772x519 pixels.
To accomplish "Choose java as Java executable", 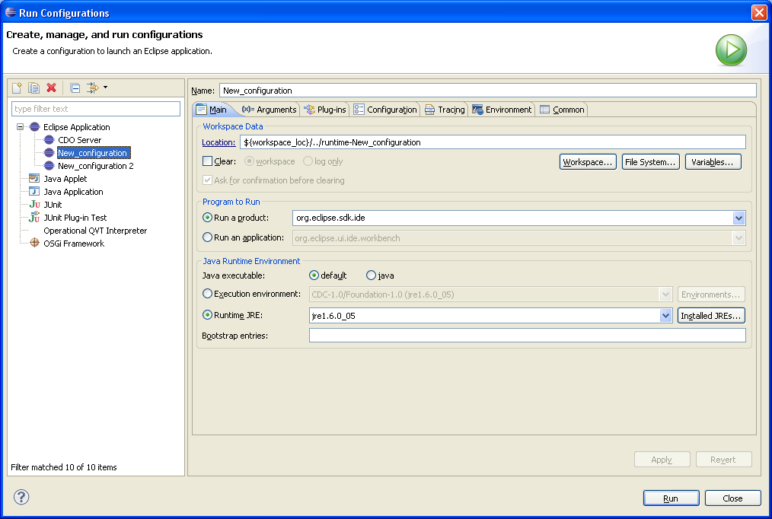I will (x=371, y=275).
